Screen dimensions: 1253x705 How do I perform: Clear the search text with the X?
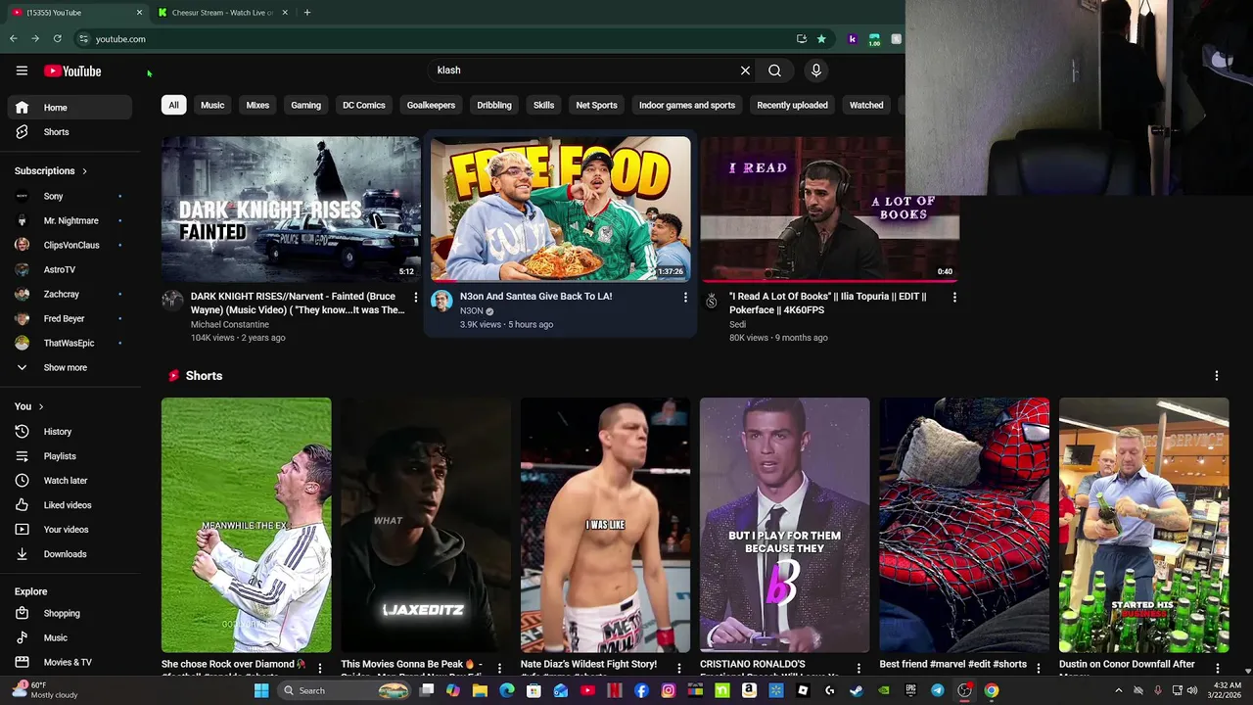(x=745, y=70)
